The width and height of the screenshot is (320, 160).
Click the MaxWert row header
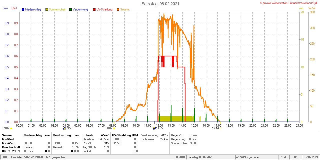tap(8, 143)
